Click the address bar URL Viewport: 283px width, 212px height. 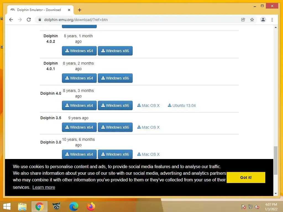[76, 20]
